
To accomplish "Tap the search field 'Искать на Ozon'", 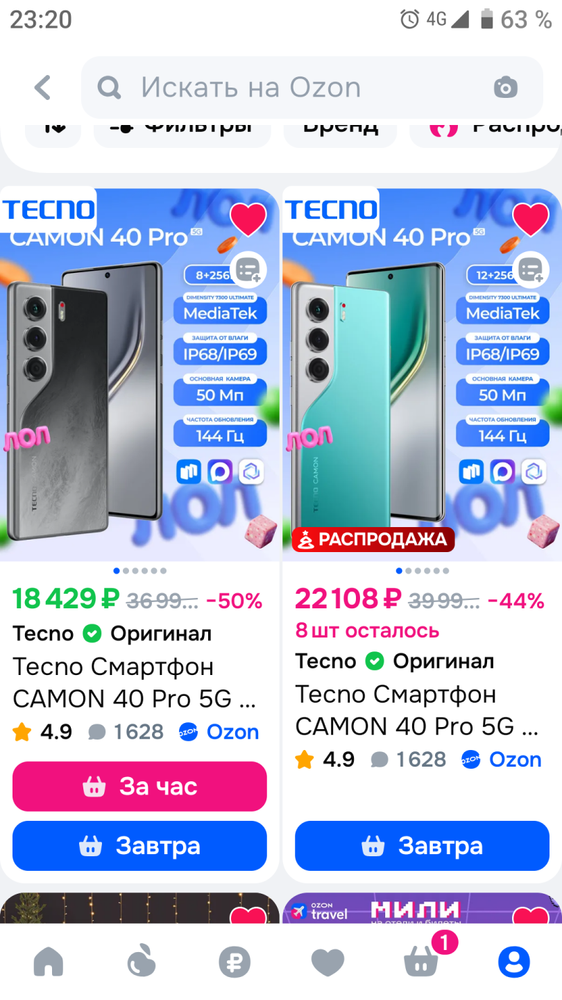I will (312, 87).
